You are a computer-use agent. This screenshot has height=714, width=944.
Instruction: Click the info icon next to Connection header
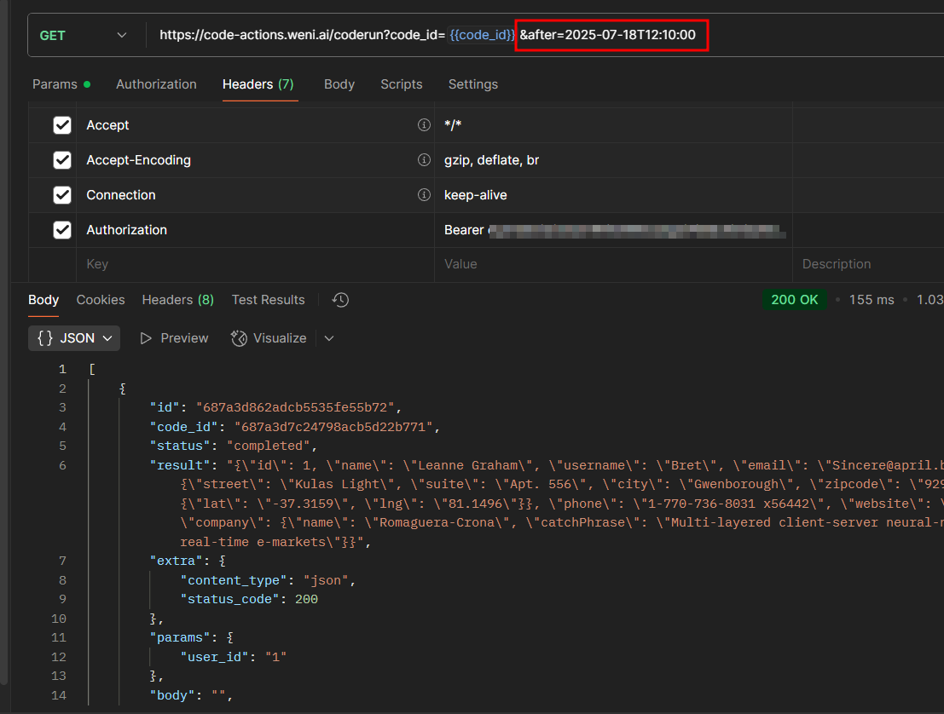(x=424, y=194)
